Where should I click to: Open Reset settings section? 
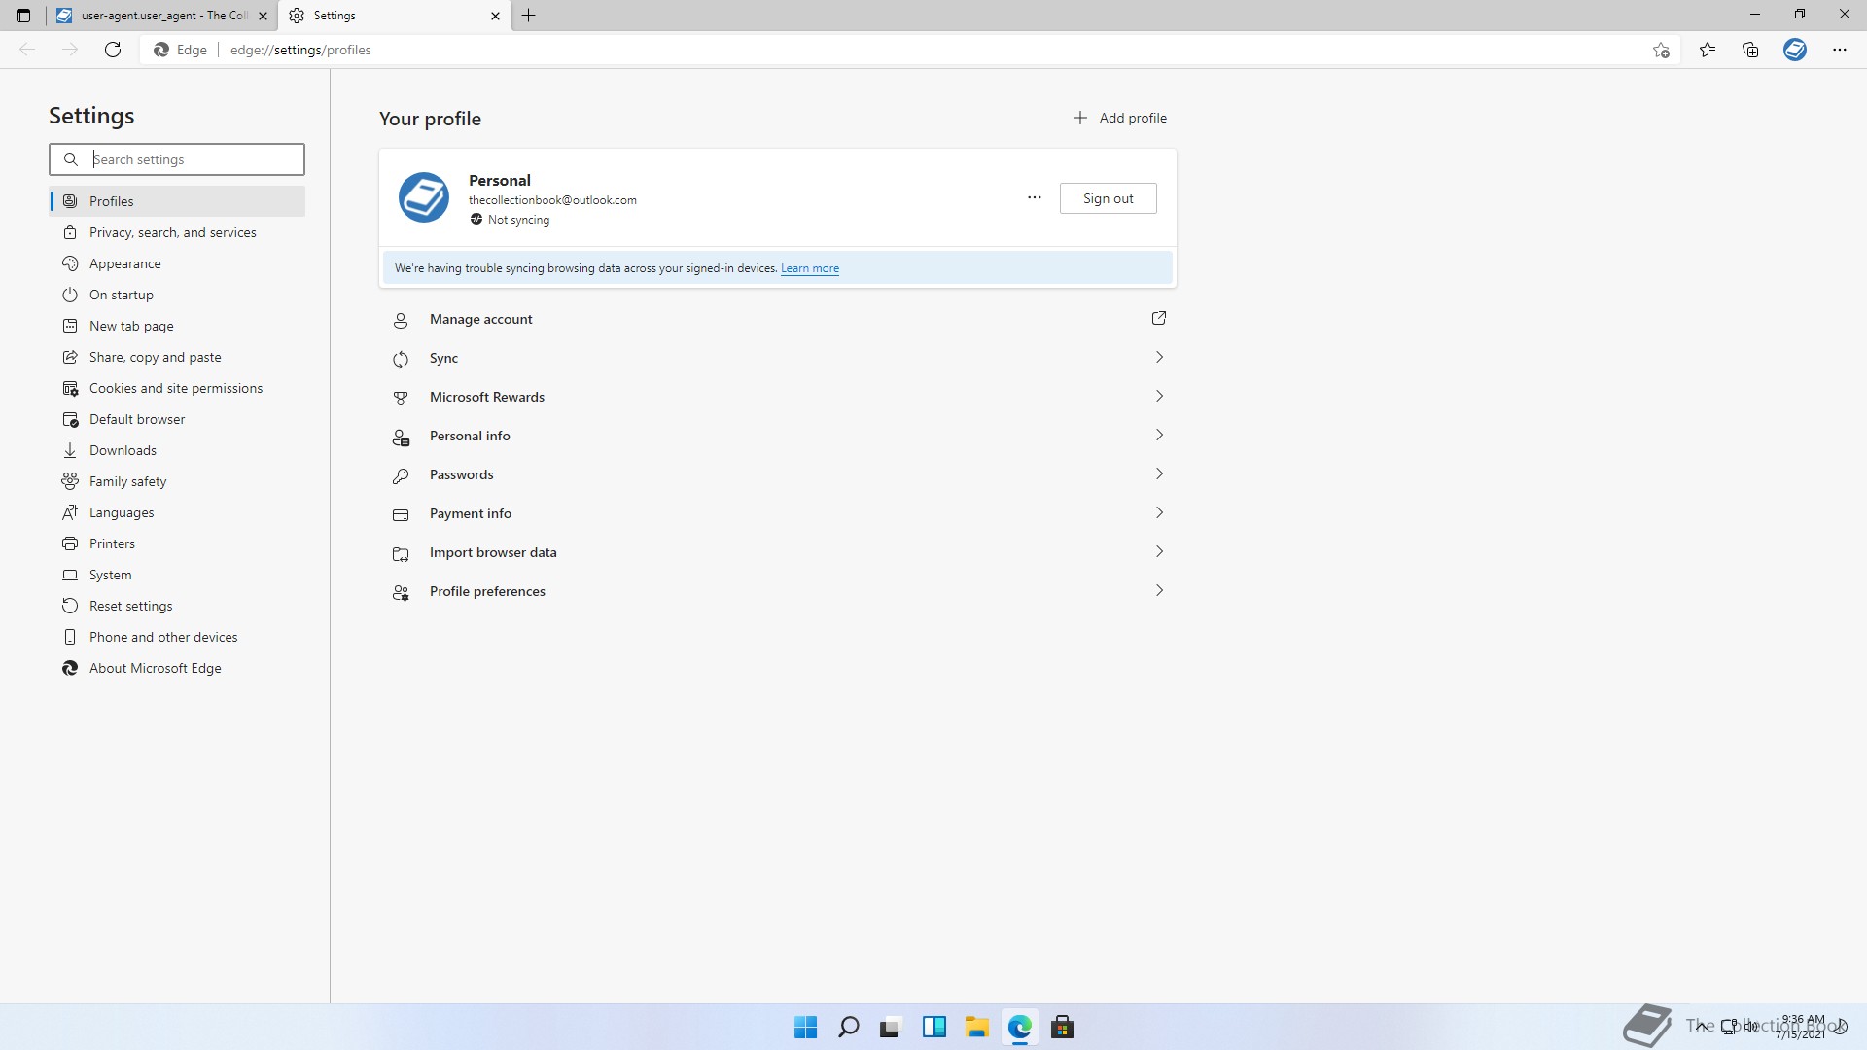coord(177,606)
